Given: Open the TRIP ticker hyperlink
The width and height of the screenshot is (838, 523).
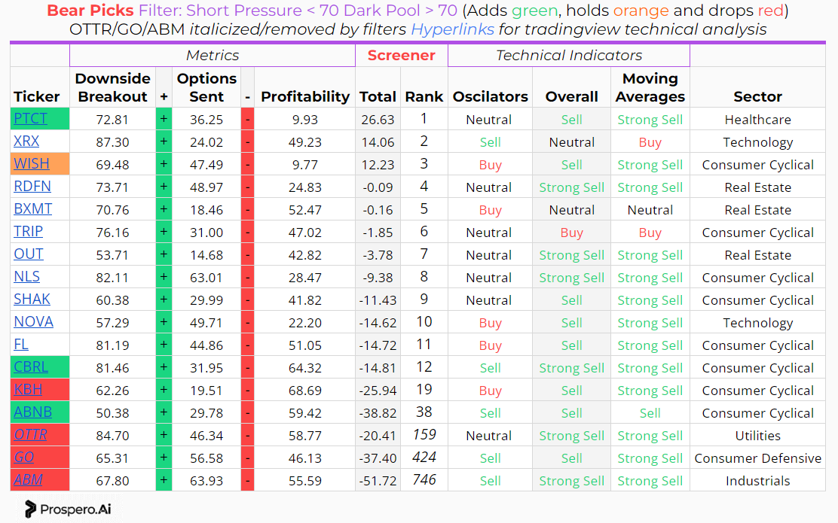Looking at the screenshot, I should [29, 231].
